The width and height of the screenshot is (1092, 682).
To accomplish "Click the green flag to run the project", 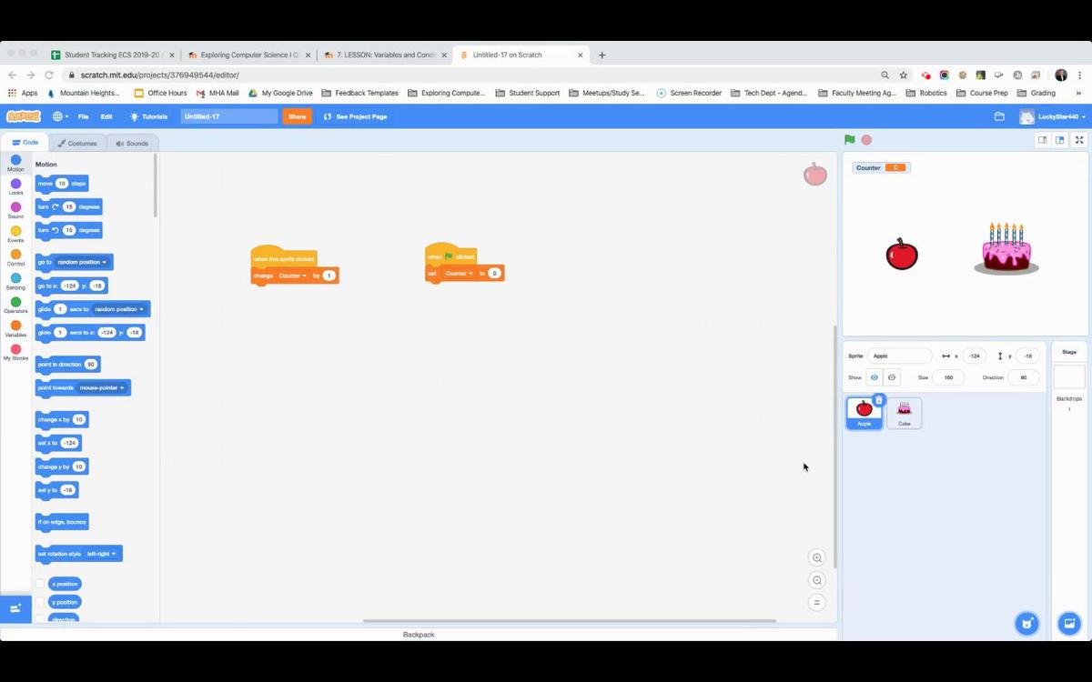I will pyautogui.click(x=849, y=140).
